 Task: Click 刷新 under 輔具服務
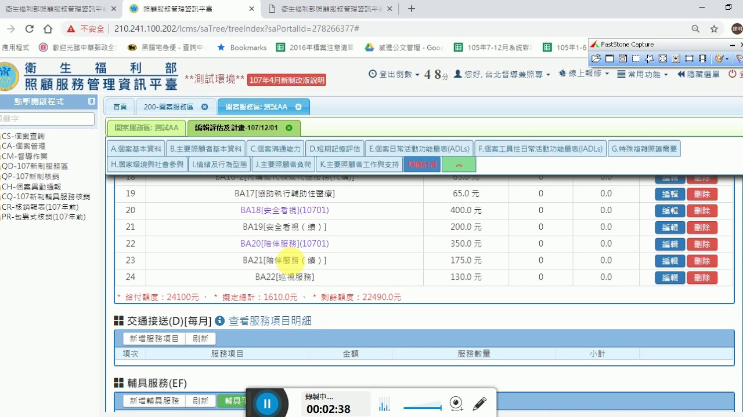pos(200,401)
